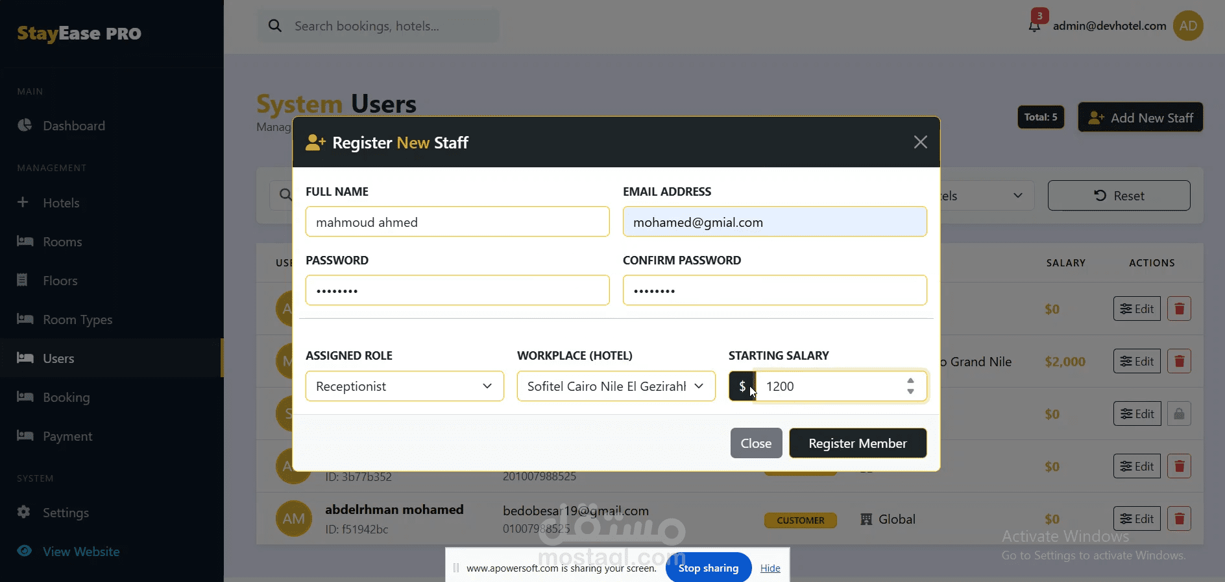Click into the Full Name field
The width and height of the screenshot is (1225, 582).
coord(457,222)
